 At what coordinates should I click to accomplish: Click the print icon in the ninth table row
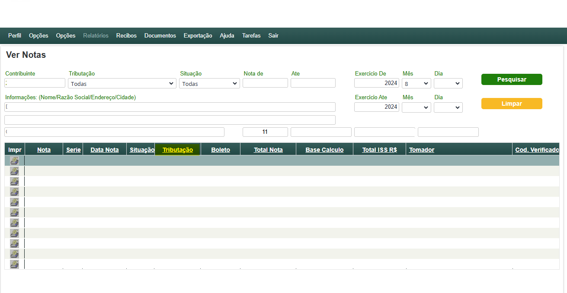pyautogui.click(x=15, y=243)
